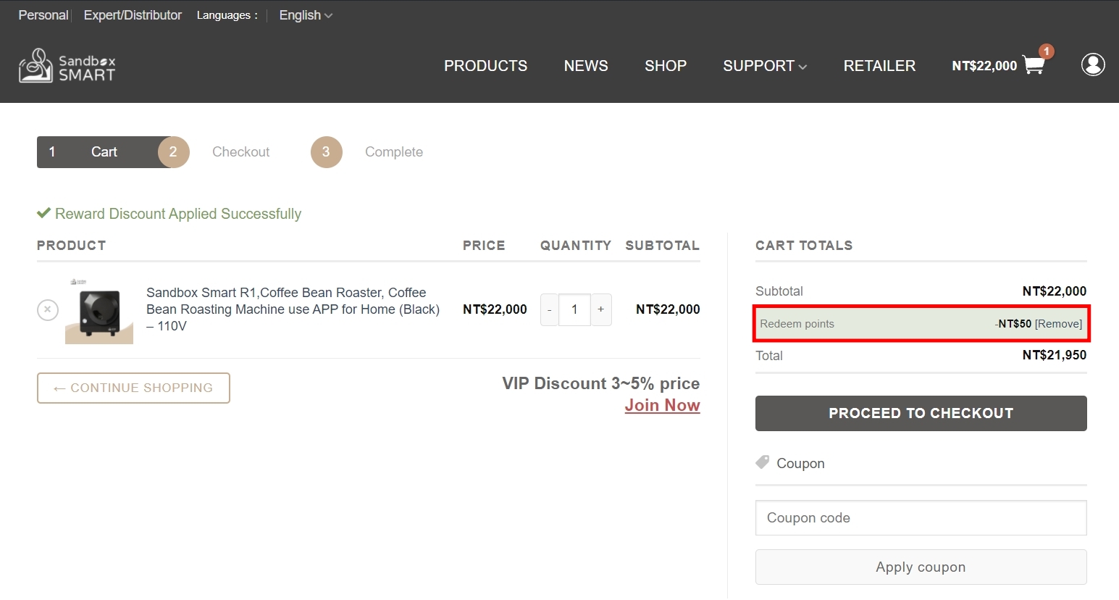The height and width of the screenshot is (600, 1119).
Task: Click the 'Reward Discount Applied Successfully' message
Action: [178, 214]
